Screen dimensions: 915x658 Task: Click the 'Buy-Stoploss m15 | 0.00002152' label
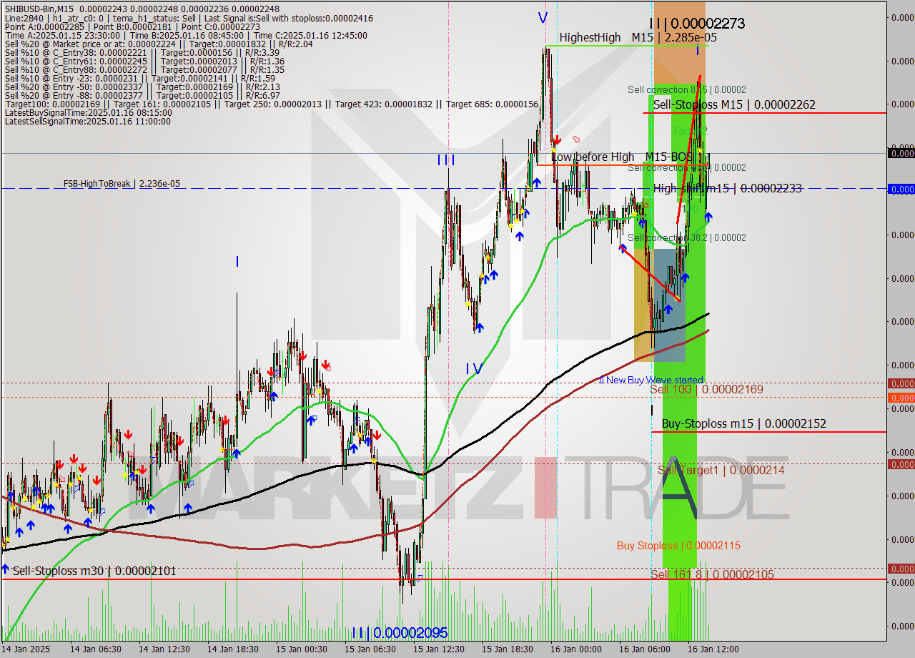pos(743,423)
